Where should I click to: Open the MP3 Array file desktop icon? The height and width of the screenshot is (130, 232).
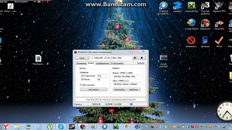click(11, 7)
